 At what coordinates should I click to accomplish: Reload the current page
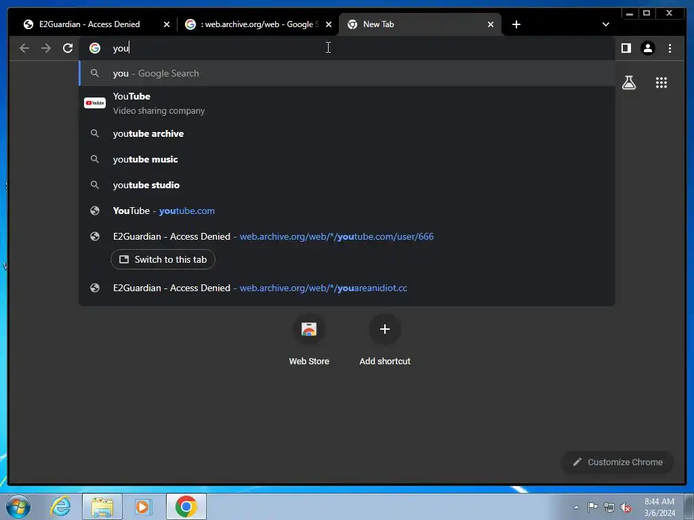point(68,48)
